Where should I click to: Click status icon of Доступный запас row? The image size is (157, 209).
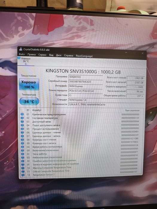tap(22, 122)
